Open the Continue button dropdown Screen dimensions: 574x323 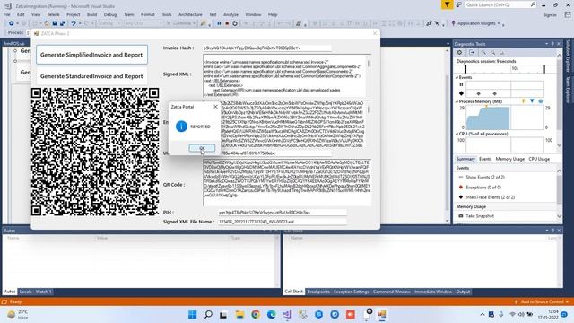pos(194,23)
